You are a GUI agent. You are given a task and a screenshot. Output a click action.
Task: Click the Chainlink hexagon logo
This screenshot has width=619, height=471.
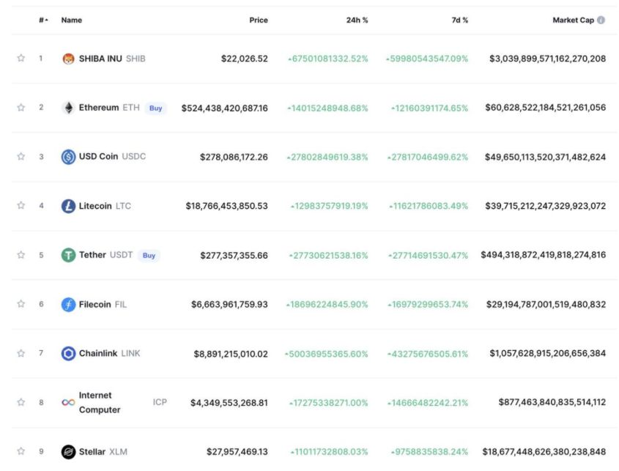point(68,354)
